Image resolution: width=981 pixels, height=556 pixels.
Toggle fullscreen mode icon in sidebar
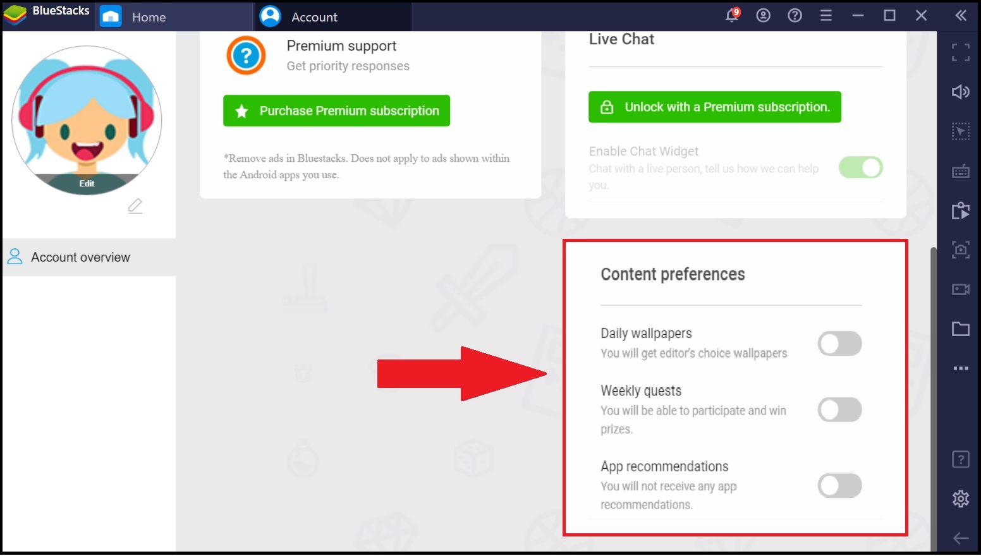coord(961,52)
